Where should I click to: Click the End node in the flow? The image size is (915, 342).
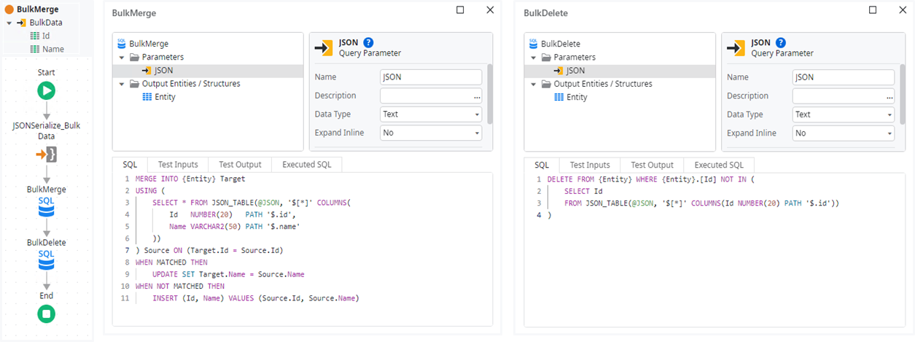pyautogui.click(x=46, y=314)
